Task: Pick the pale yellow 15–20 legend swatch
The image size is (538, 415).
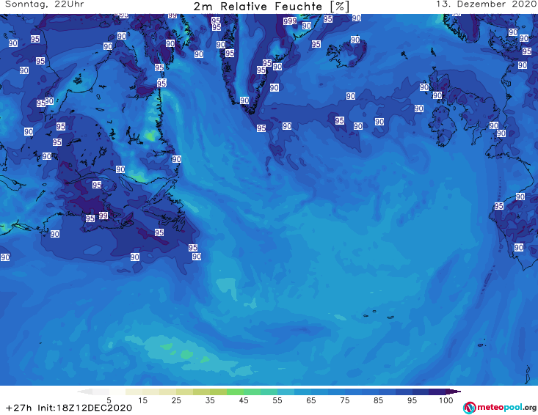Action: pos(151,392)
